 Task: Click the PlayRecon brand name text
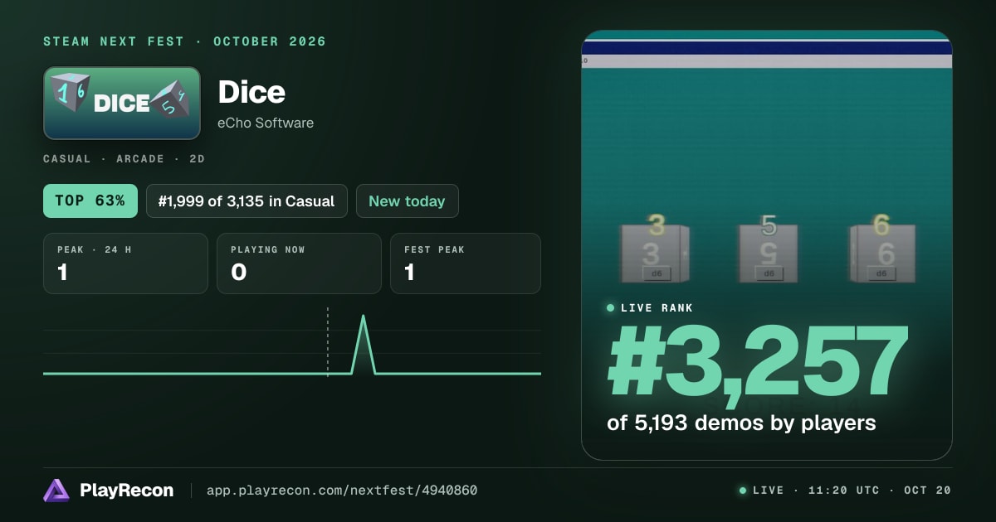(x=127, y=491)
